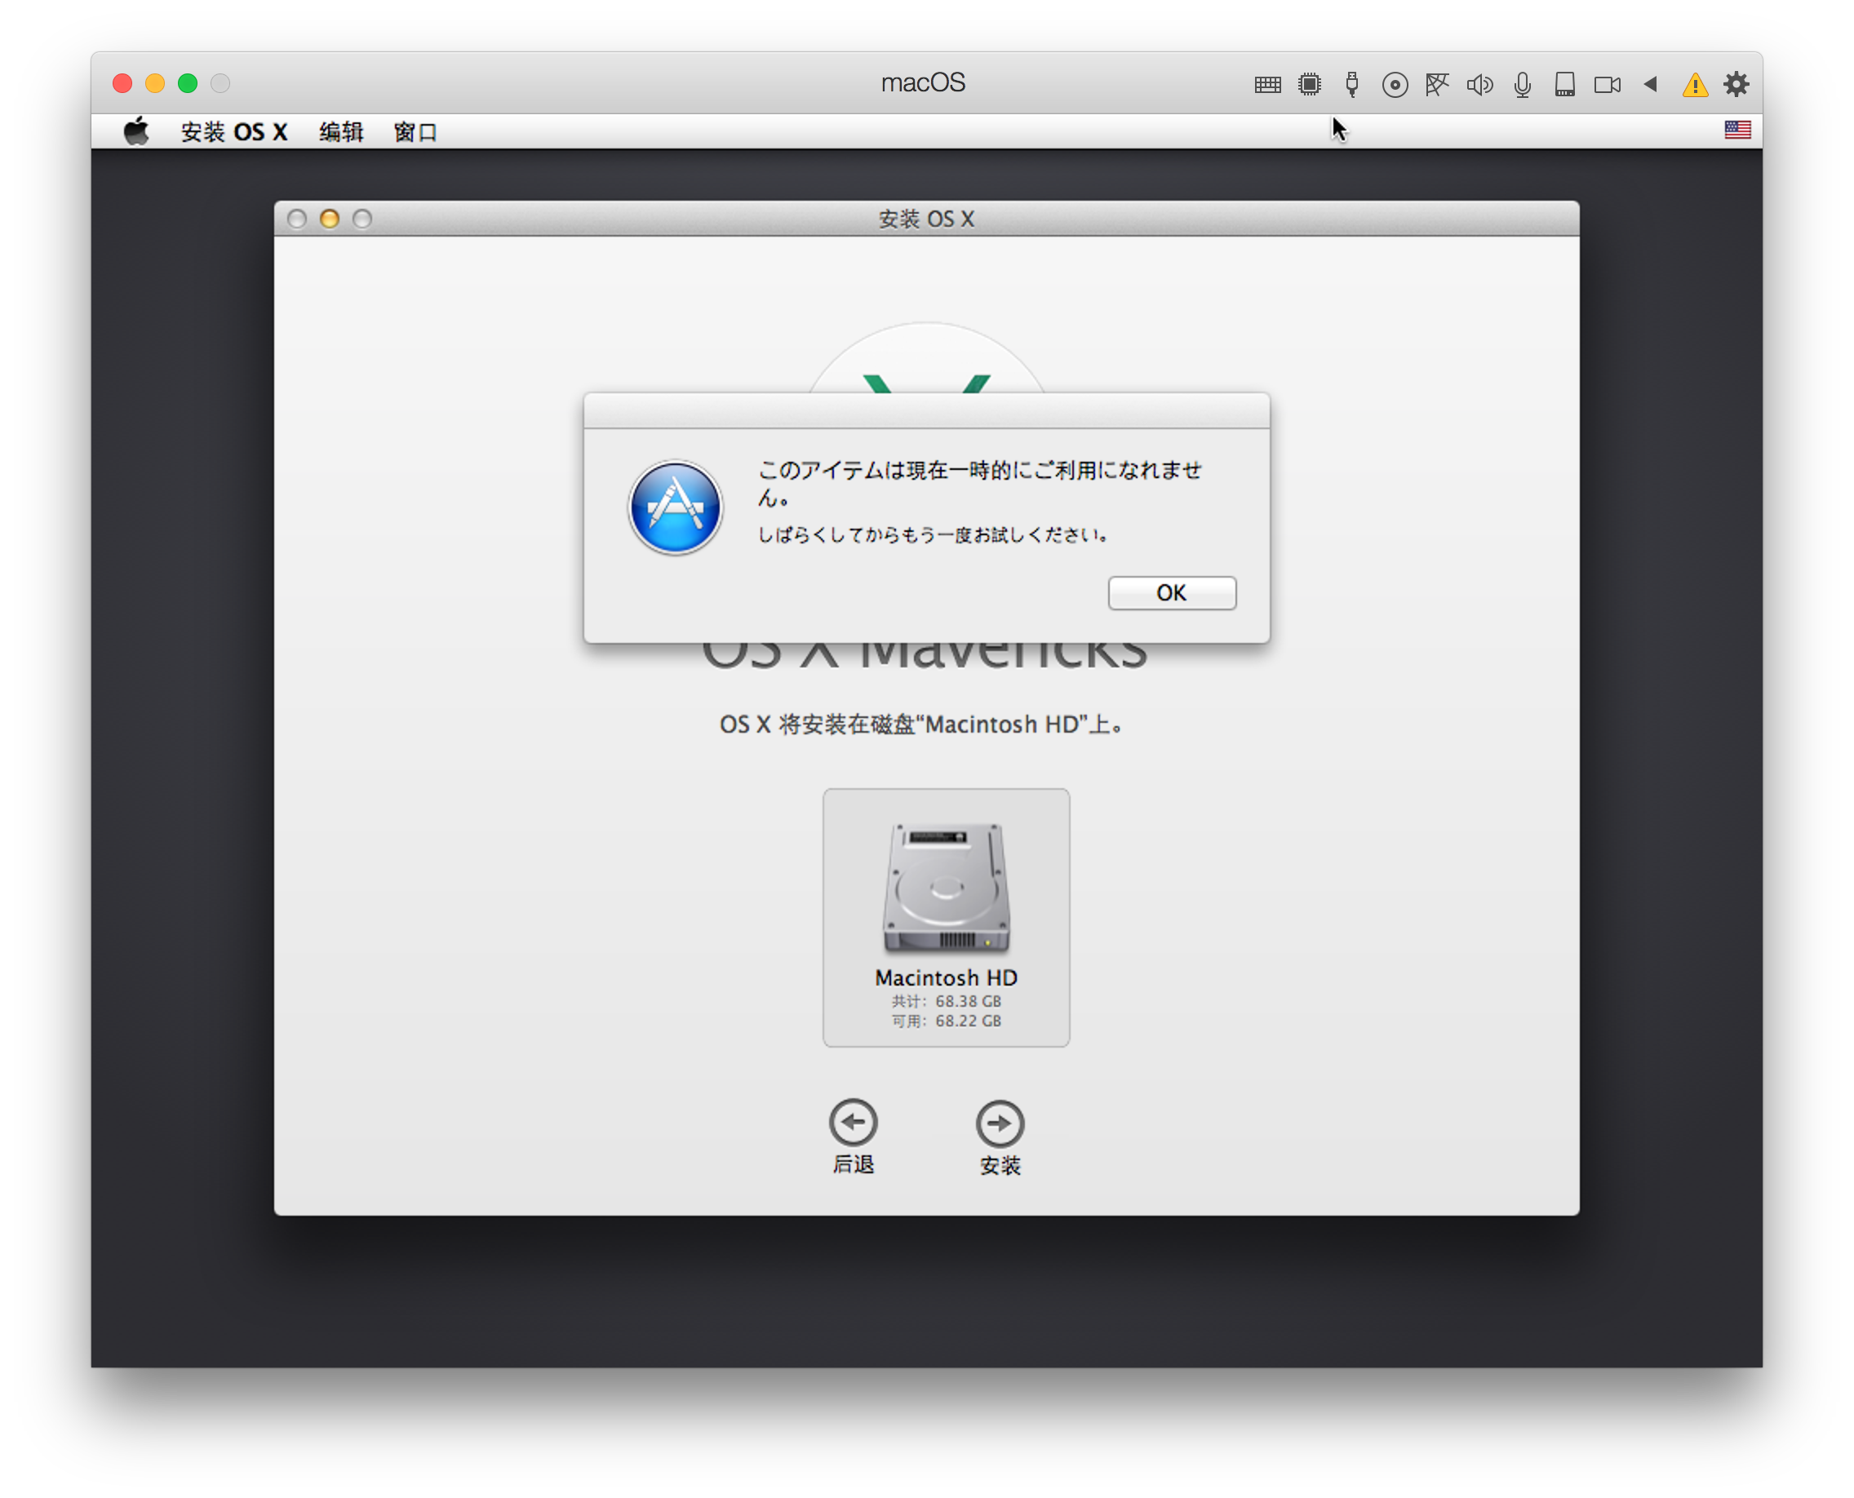Open the VM settings gear icon
Screen dimensions: 1854x1498
1736,84
